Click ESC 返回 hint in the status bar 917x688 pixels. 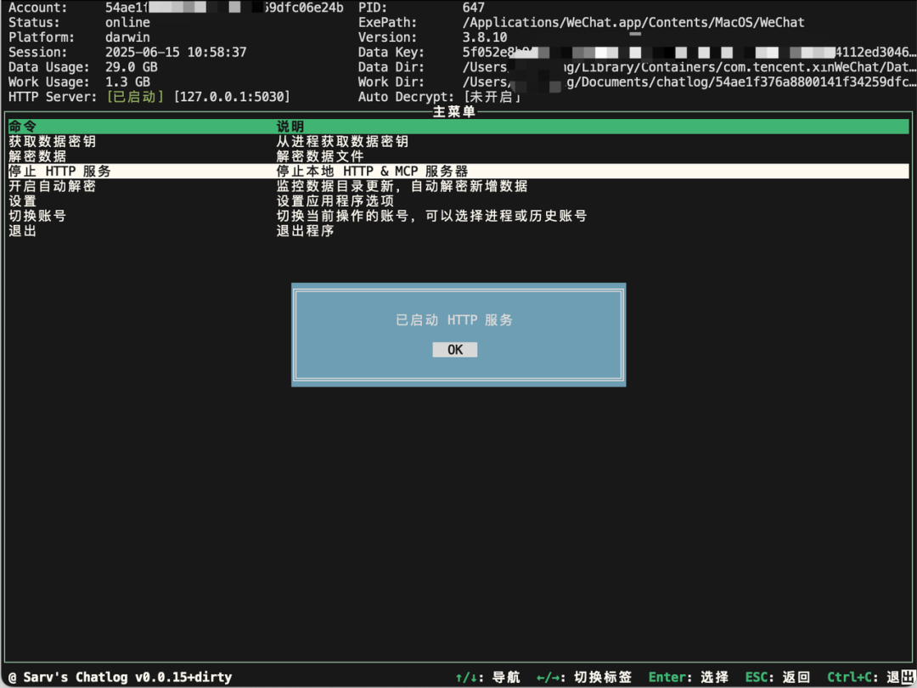[774, 677]
